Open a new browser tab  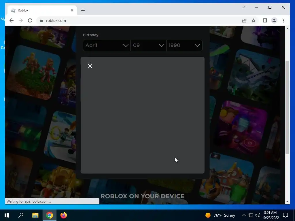pyautogui.click(x=83, y=10)
